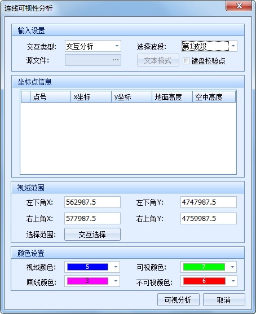Enable the 键盘检验点 checkbox
The image size is (256, 314).
click(186, 61)
